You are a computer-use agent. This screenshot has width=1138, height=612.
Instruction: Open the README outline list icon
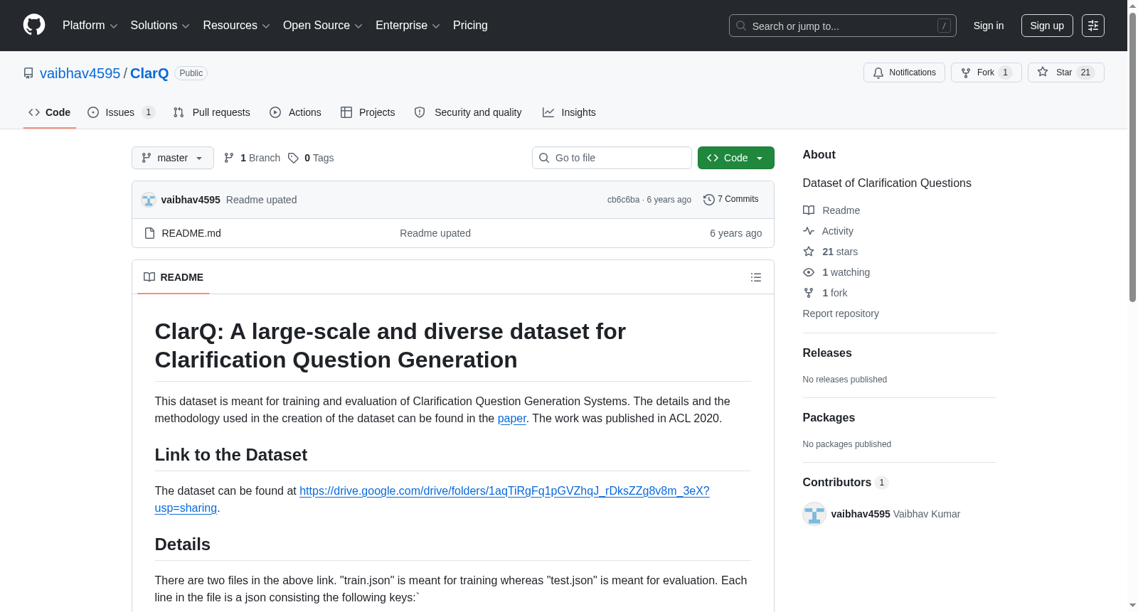tap(756, 277)
